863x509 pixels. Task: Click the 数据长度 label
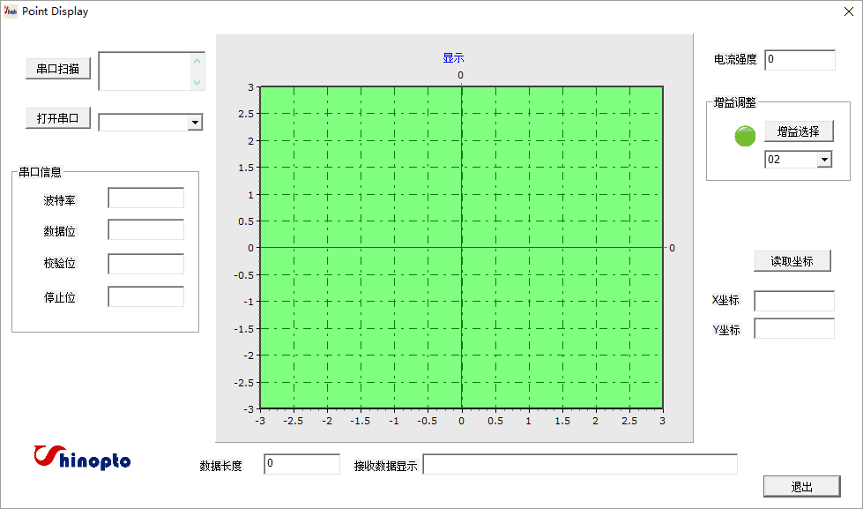coord(220,466)
